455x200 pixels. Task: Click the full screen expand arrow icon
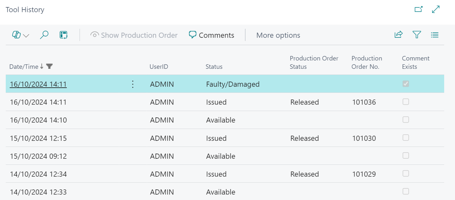point(436,9)
